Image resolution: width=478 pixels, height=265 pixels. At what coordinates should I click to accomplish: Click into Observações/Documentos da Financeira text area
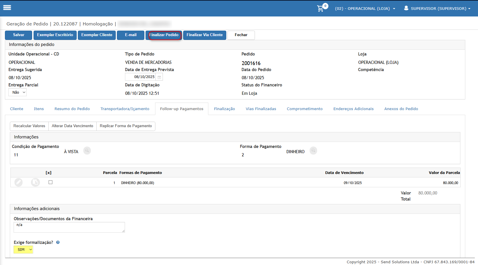tap(69, 227)
